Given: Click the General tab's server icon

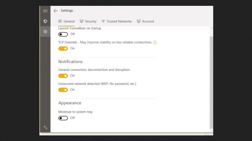Looking at the screenshot, I should click(60, 21).
